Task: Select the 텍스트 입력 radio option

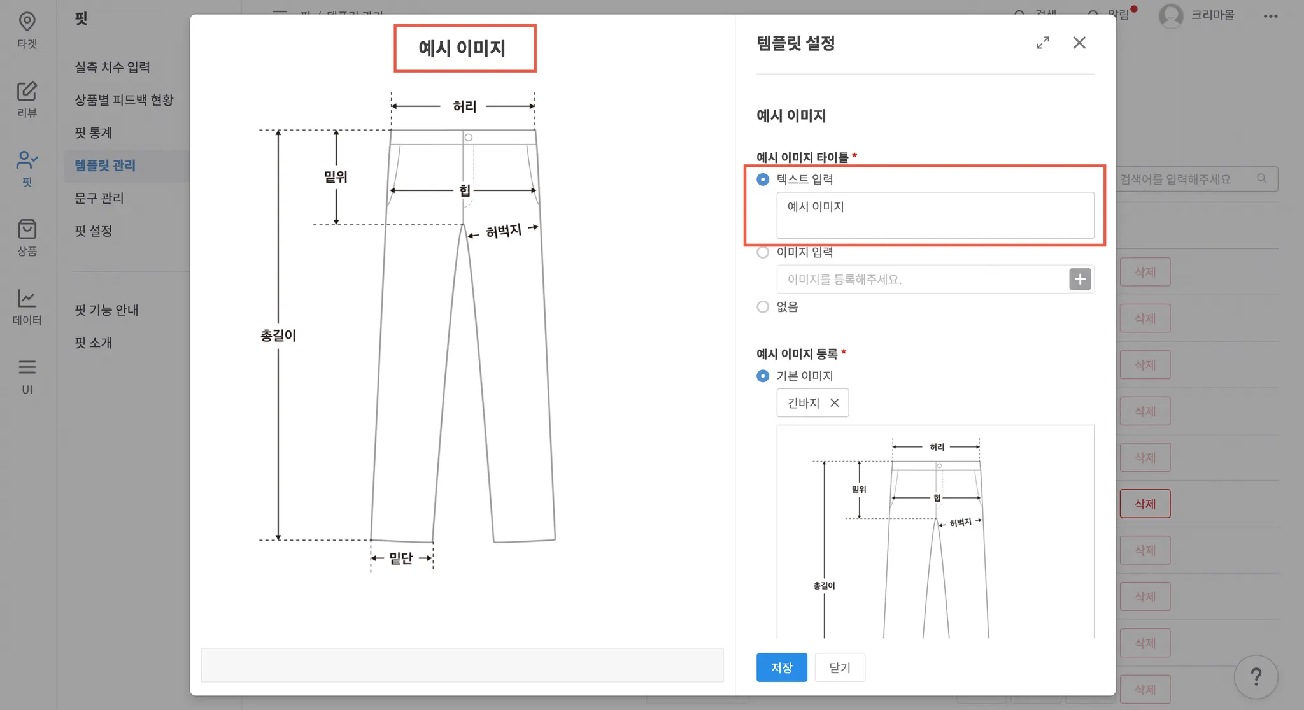Action: tap(763, 180)
